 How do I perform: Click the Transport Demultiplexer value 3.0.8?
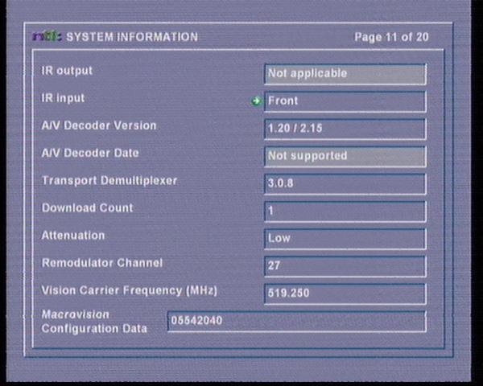(345, 183)
